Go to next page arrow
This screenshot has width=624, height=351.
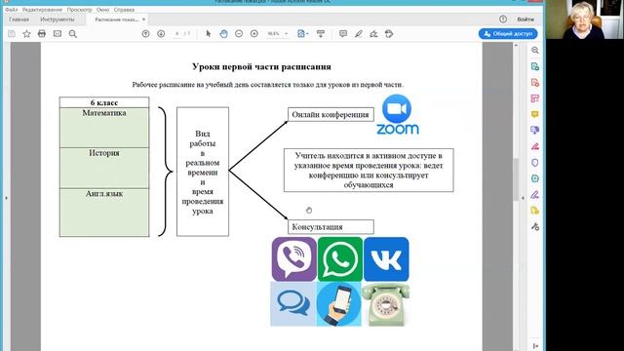[161, 34]
